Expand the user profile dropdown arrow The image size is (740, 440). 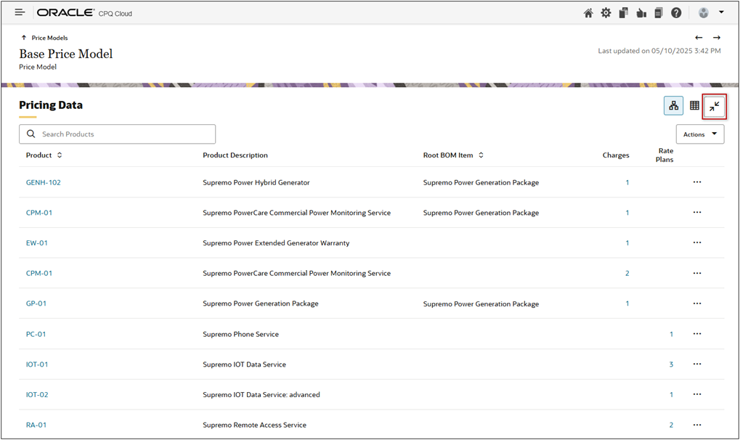[x=721, y=13]
